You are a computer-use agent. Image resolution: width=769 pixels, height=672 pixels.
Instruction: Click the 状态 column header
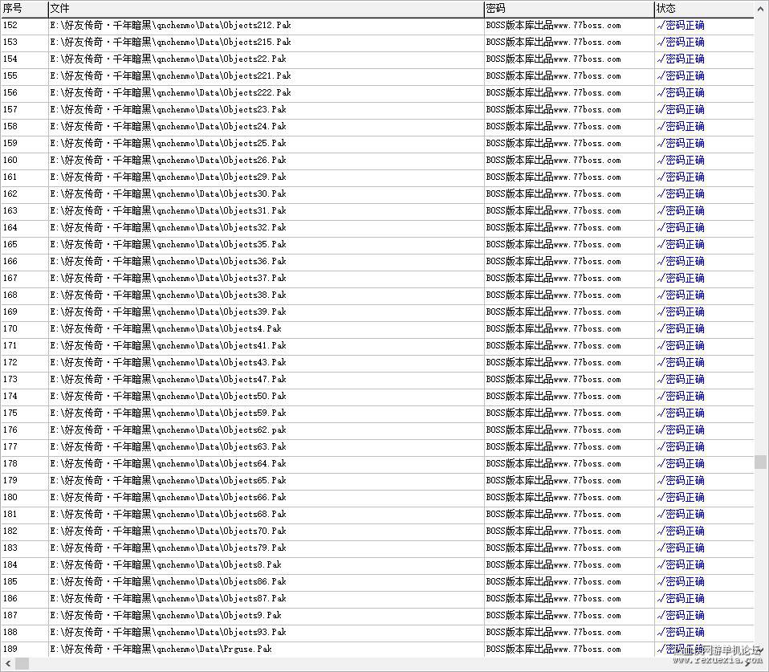(x=704, y=8)
